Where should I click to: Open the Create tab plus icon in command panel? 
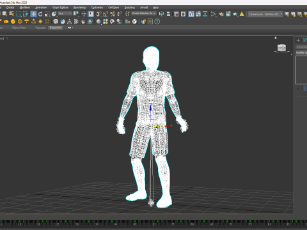(298, 40)
